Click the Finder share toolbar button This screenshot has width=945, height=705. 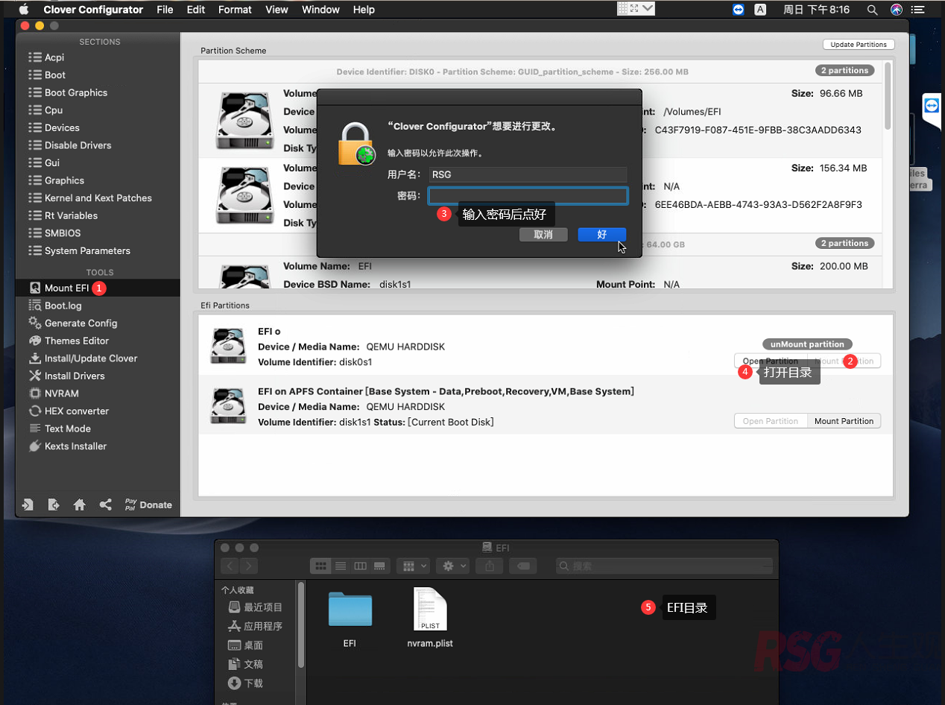(489, 566)
